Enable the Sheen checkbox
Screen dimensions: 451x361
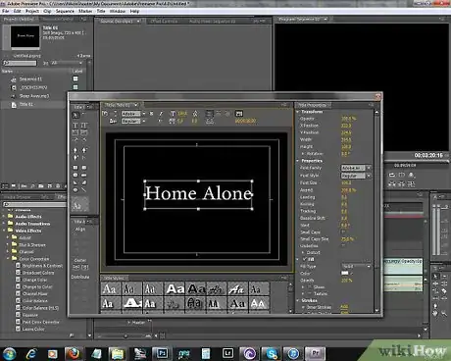coord(309,287)
